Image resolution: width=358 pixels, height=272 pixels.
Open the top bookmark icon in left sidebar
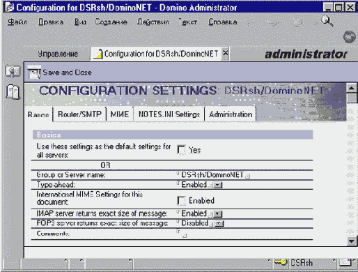pos(13,72)
